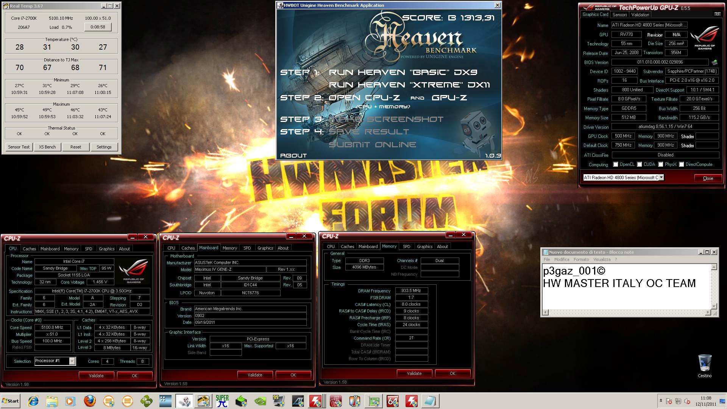Screen dimensions: 727x409
Task: Click About in HWBOT Heaven application
Action: pos(293,156)
